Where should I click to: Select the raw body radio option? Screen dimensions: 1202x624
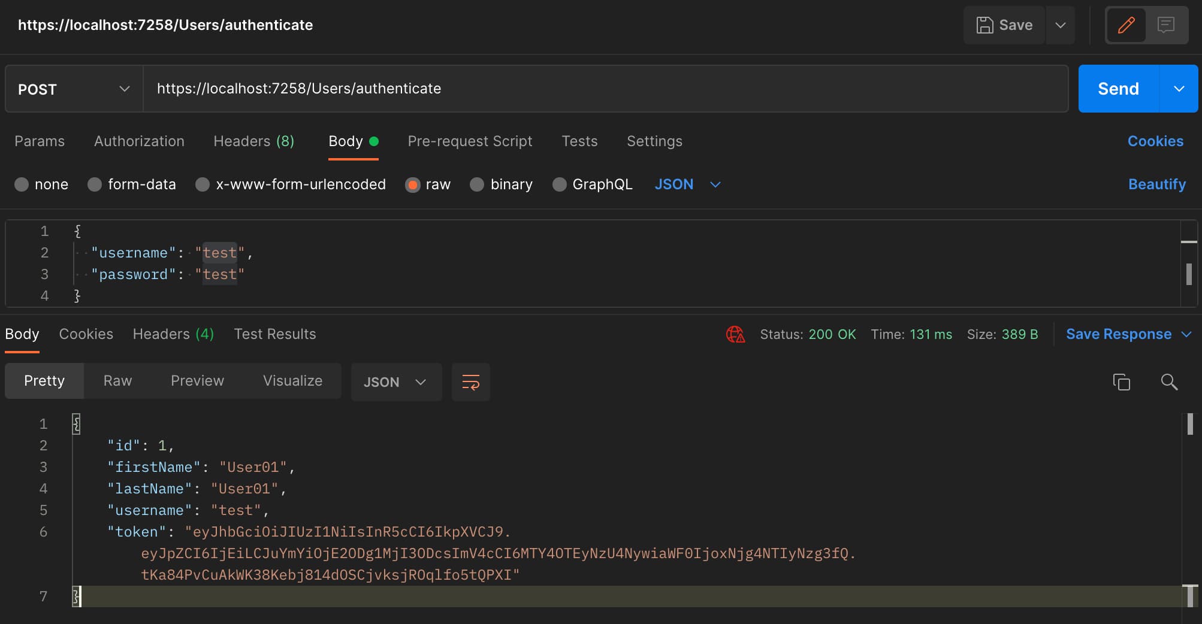pos(412,184)
